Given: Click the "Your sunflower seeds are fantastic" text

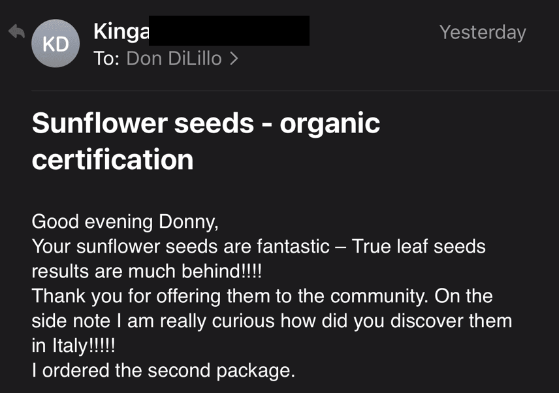Looking at the screenshot, I should [180, 246].
